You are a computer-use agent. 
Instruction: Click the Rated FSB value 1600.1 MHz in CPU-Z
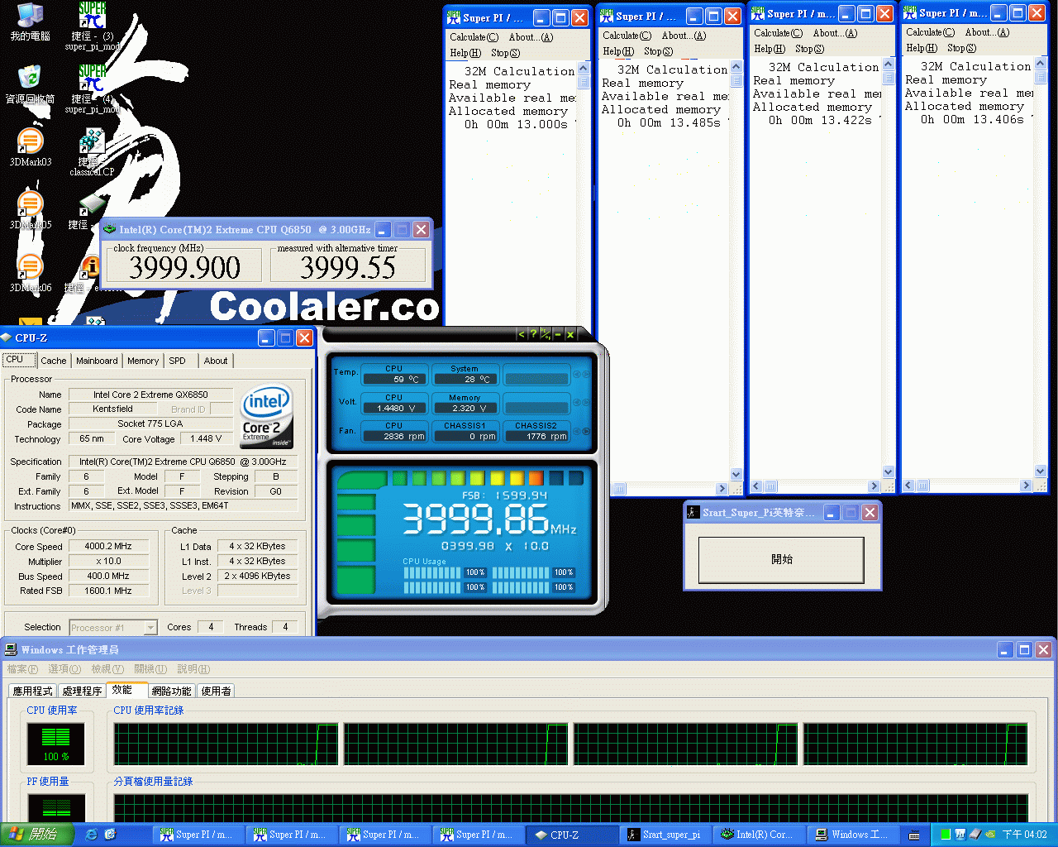point(108,591)
